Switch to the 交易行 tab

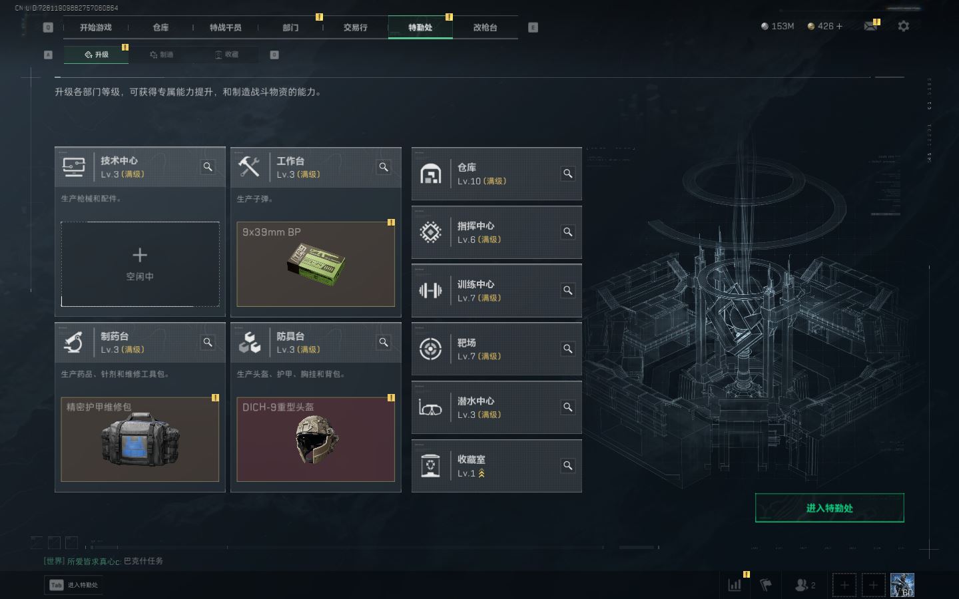[356, 27]
